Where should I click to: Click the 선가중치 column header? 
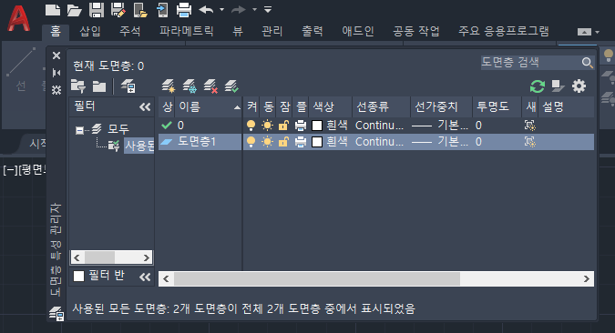pyautogui.click(x=441, y=107)
